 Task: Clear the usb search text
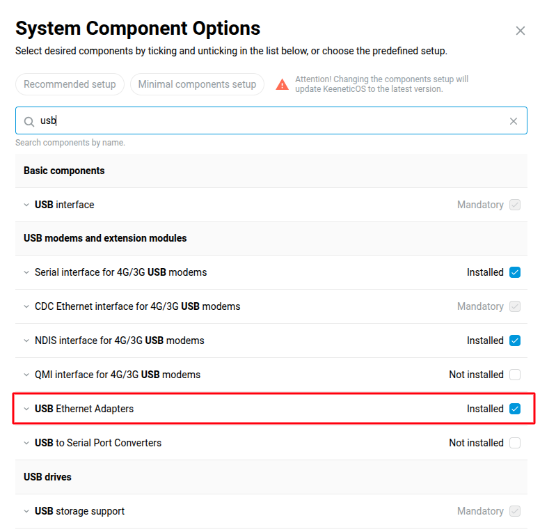click(513, 121)
